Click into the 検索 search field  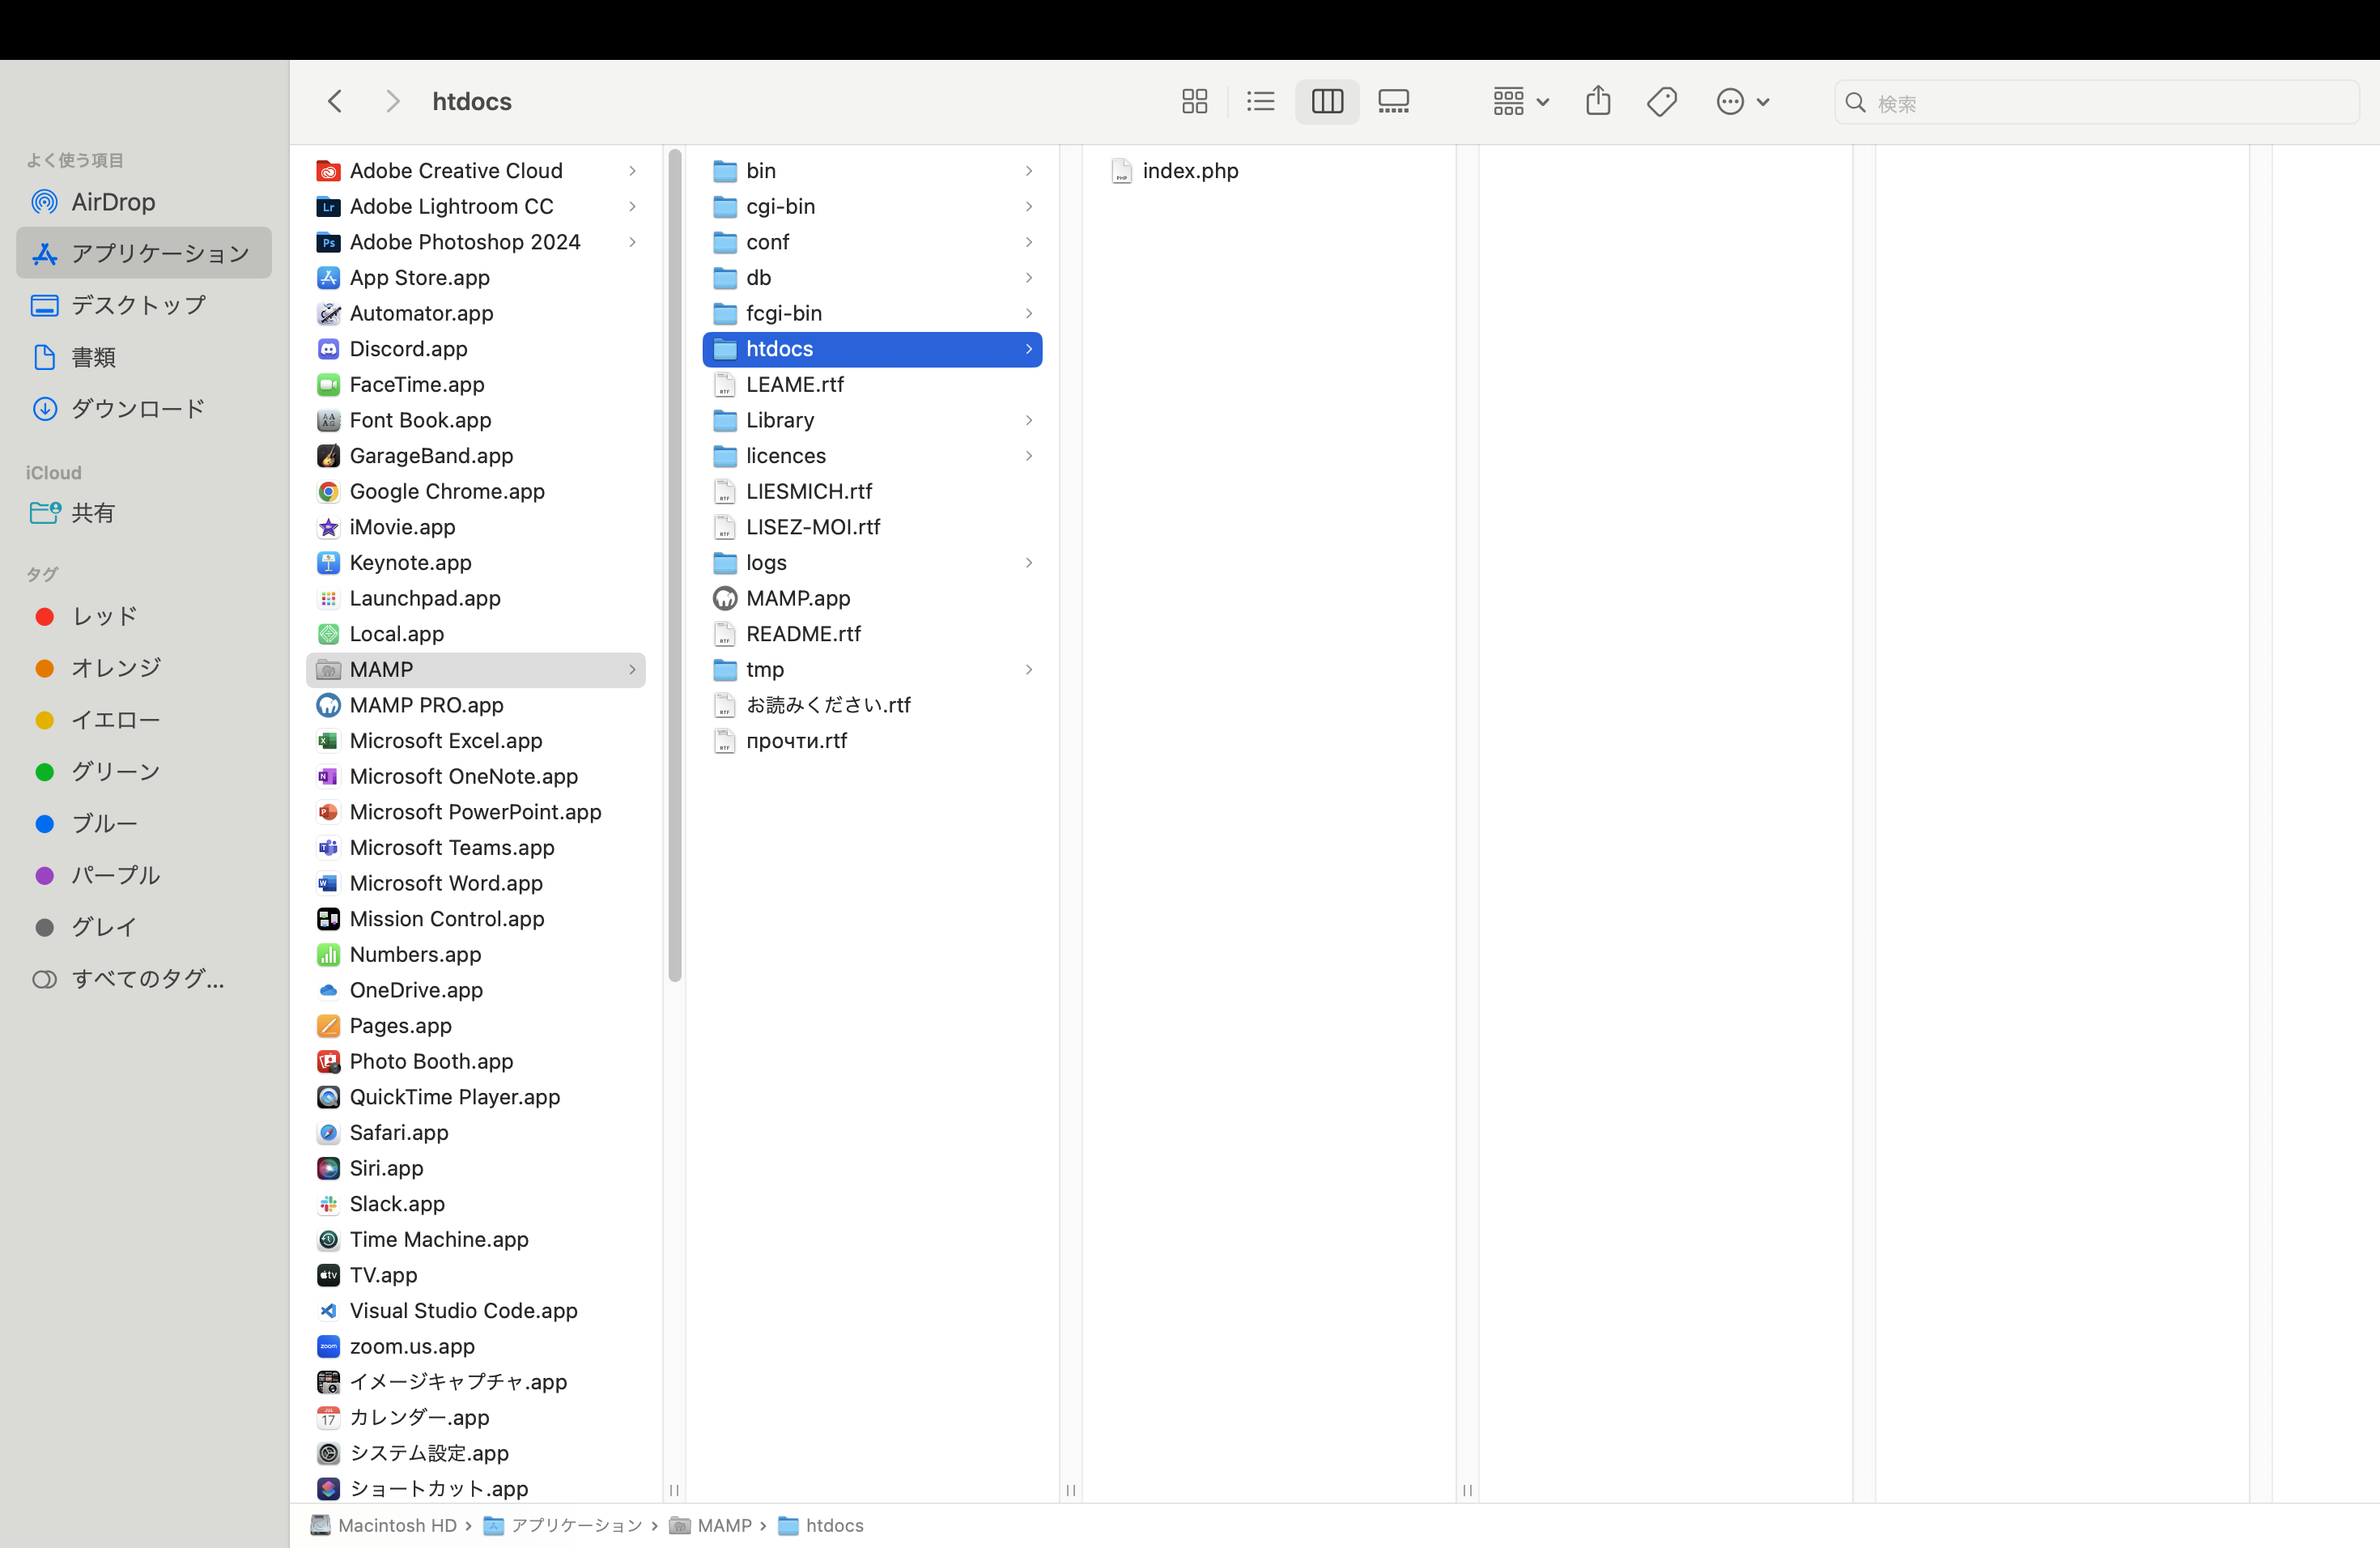pyautogui.click(x=2096, y=103)
